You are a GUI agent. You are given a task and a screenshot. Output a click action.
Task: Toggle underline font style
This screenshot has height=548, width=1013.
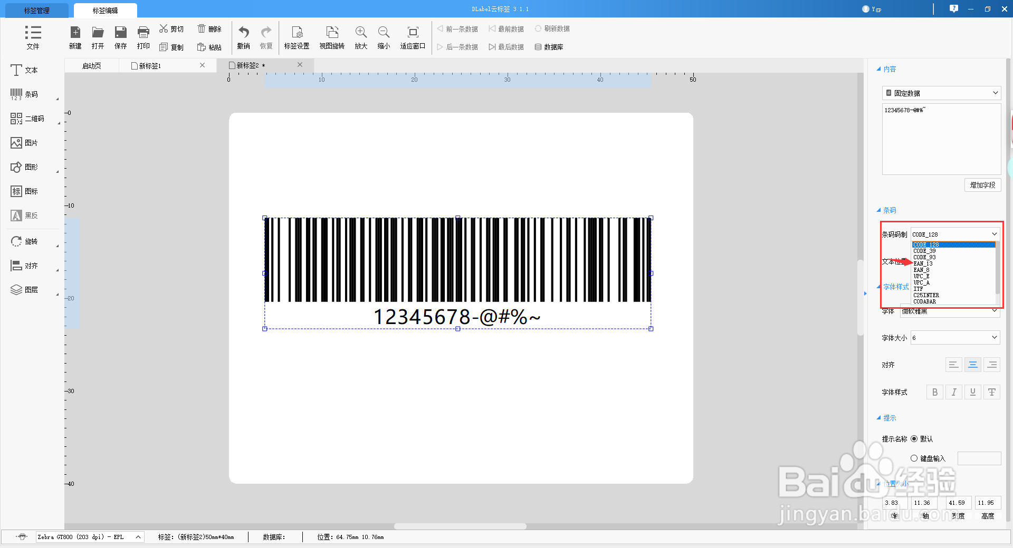coord(973,392)
